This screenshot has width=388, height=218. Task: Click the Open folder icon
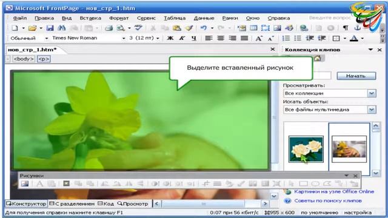point(32,28)
